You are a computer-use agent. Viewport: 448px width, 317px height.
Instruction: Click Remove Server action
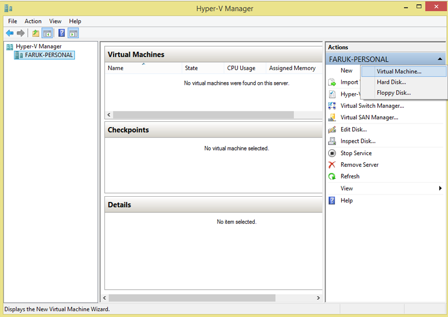click(x=360, y=165)
